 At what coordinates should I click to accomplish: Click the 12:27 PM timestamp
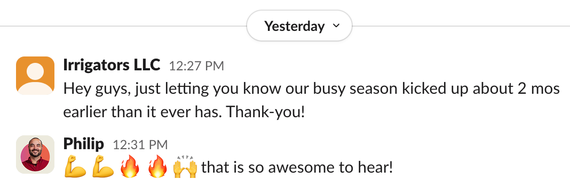click(196, 66)
